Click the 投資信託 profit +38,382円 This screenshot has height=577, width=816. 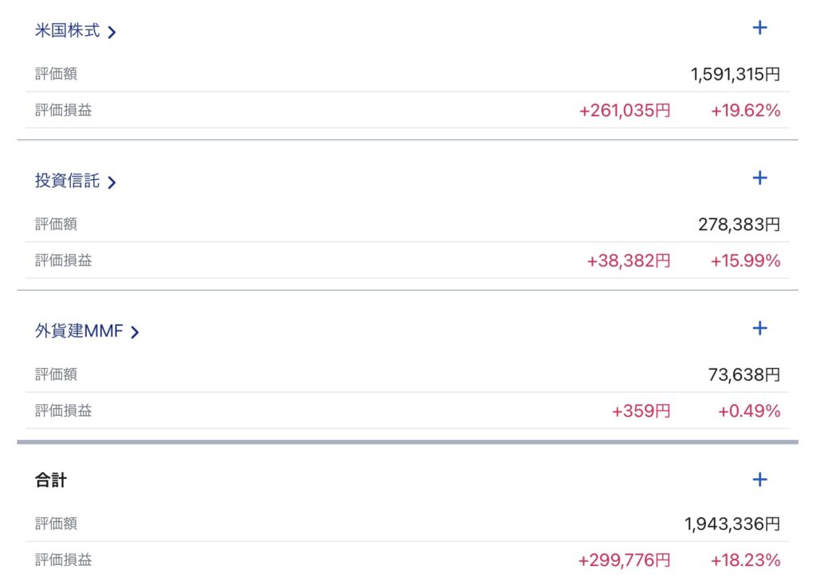(628, 261)
